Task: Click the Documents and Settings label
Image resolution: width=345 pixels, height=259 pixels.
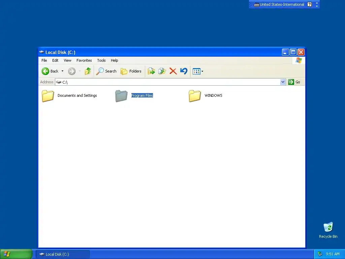Action: (77, 95)
